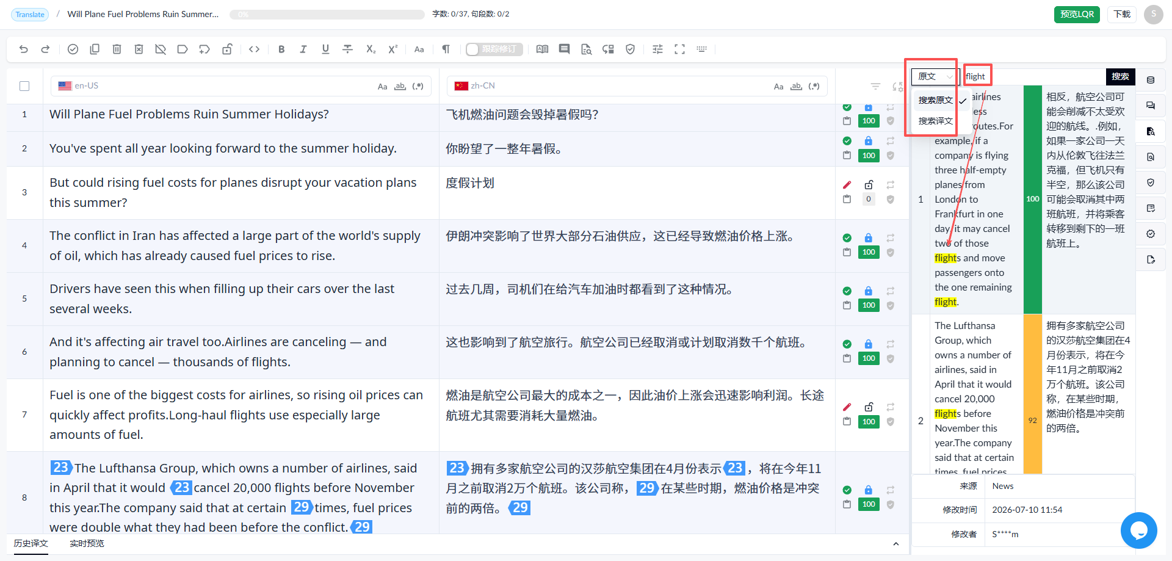Apply superscript formatting
The image size is (1172, 561).
pos(392,49)
